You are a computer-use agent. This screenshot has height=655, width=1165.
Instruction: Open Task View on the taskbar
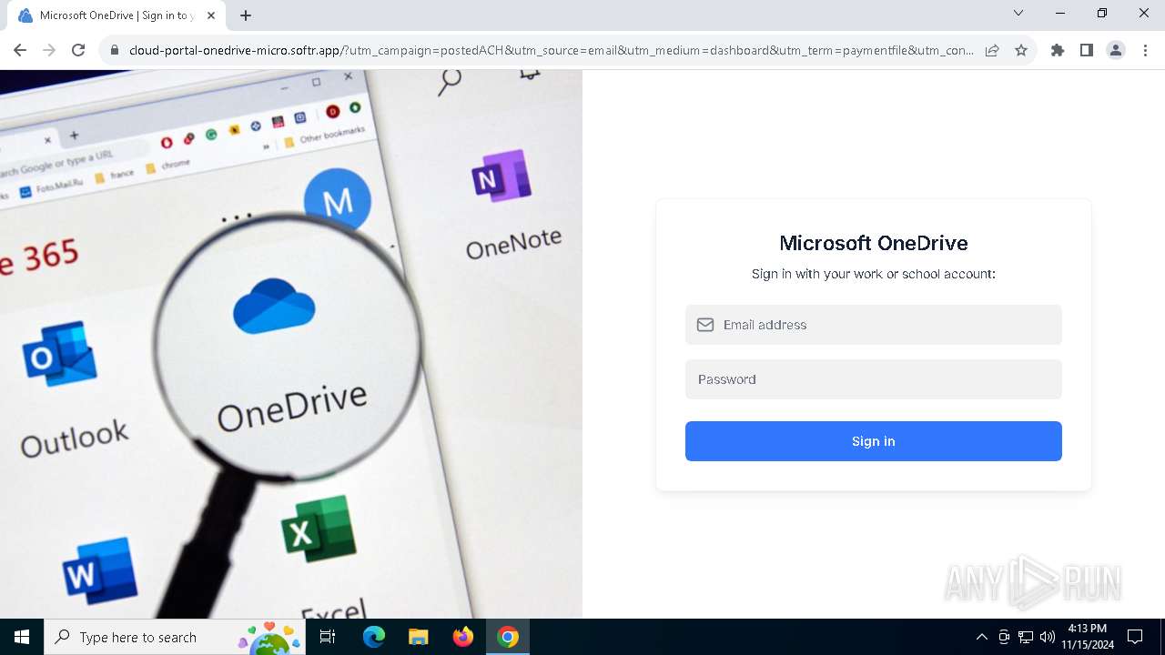pos(328,637)
